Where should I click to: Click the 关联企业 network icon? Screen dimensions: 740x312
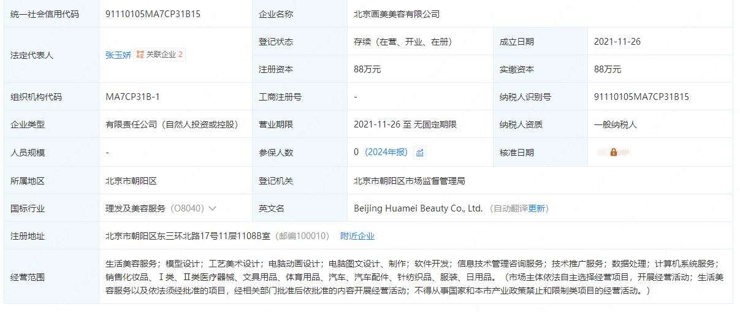click(x=140, y=55)
